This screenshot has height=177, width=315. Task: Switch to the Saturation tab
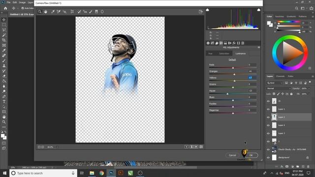pos(224,54)
